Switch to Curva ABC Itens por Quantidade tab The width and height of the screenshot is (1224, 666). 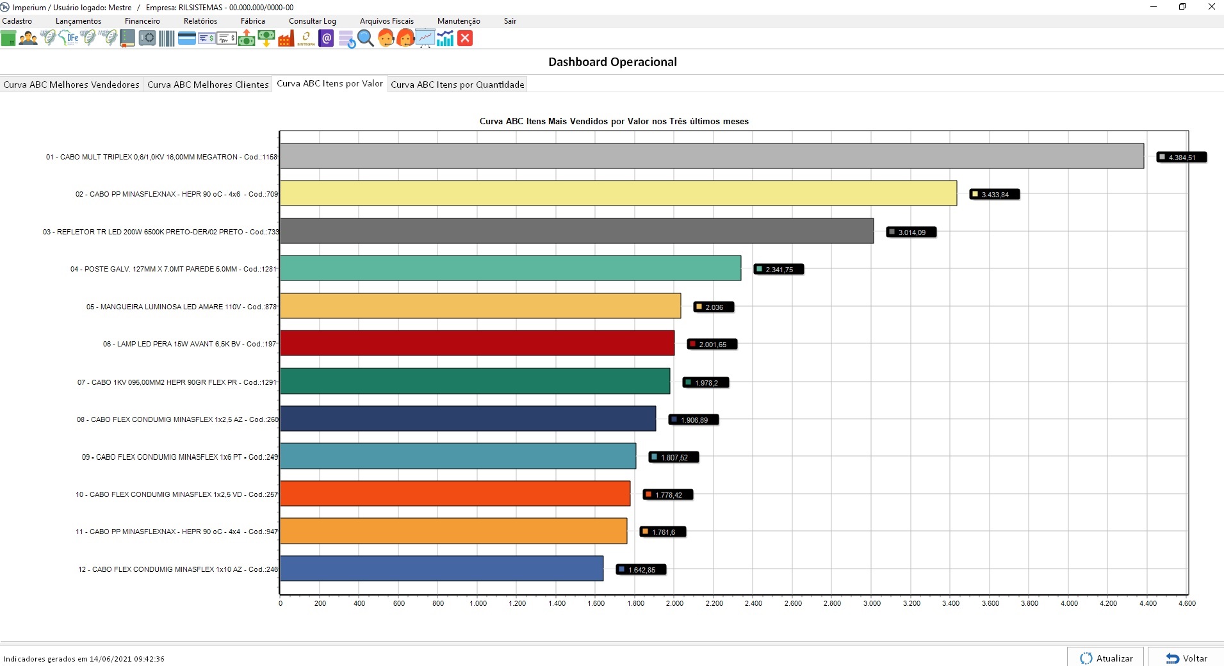pyautogui.click(x=457, y=85)
